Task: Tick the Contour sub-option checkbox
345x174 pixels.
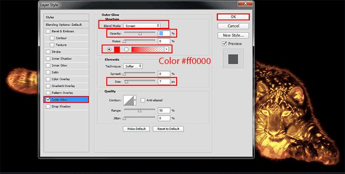Action: point(52,38)
